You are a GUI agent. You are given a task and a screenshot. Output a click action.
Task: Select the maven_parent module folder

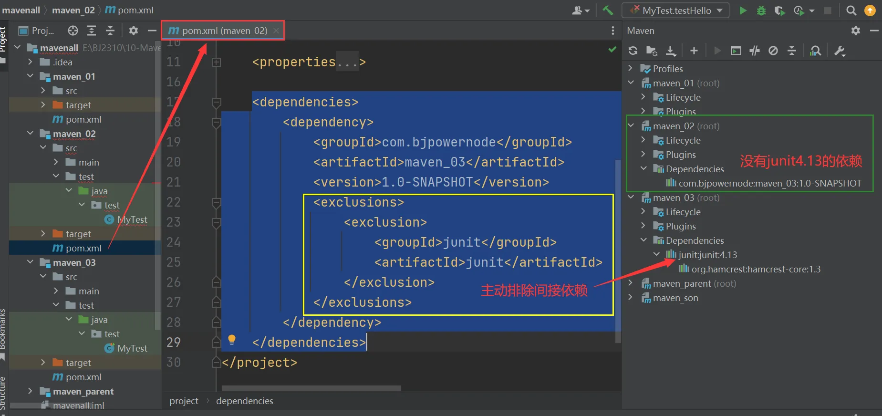coord(83,391)
